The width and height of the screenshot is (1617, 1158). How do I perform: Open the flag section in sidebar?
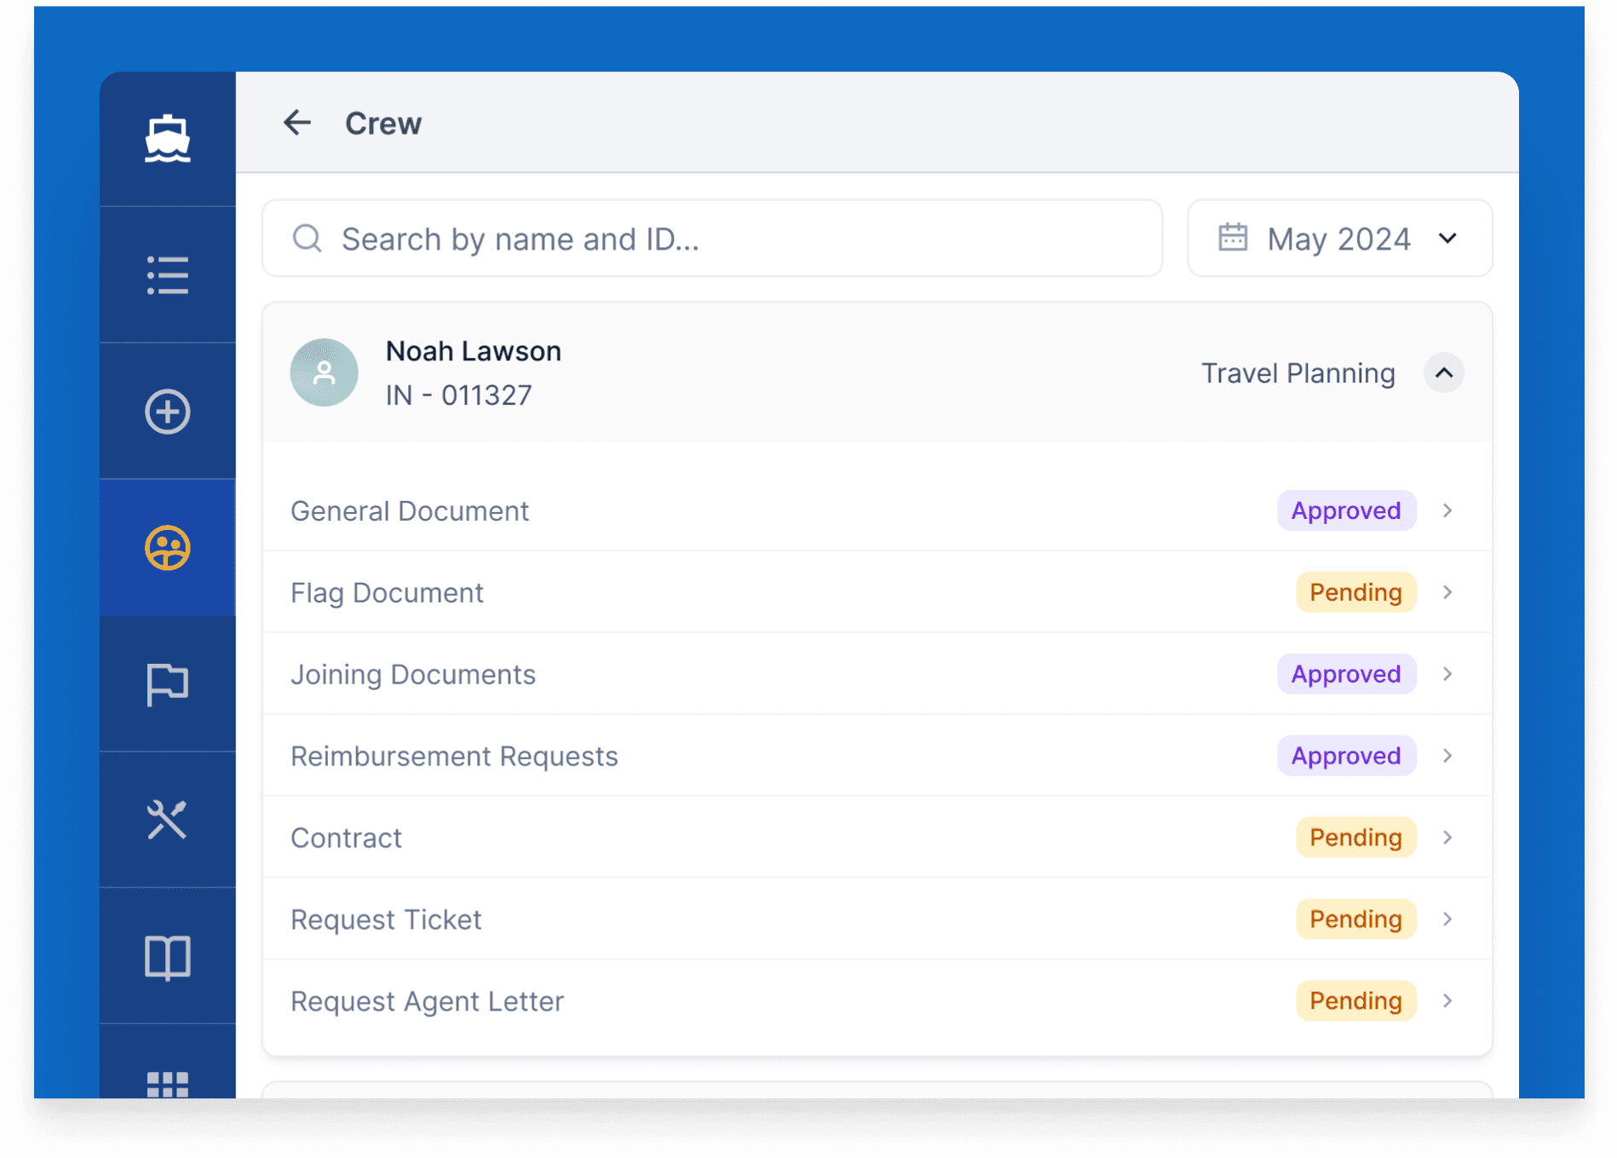click(167, 684)
